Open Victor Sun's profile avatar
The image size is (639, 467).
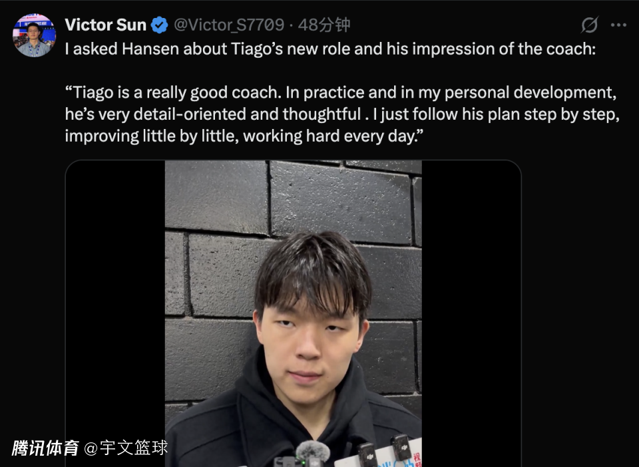click(34, 35)
